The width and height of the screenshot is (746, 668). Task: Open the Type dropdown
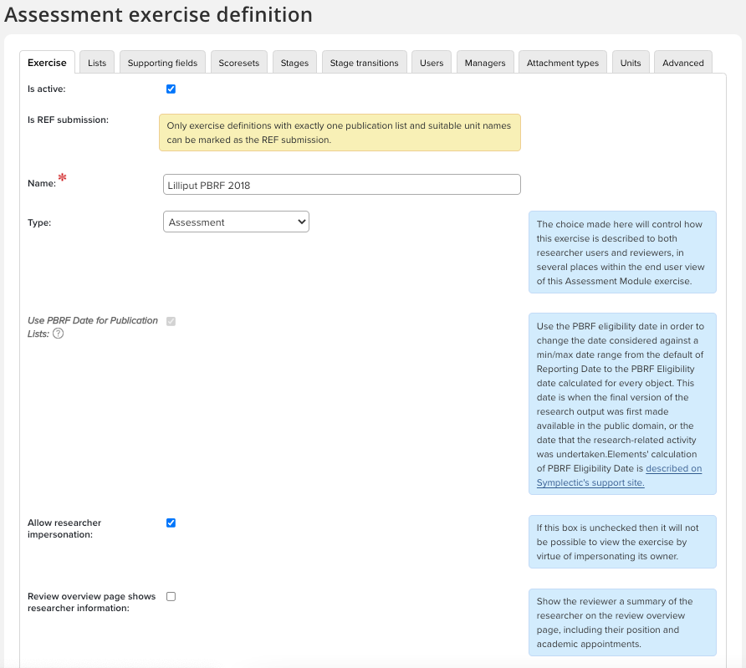pyautogui.click(x=236, y=222)
